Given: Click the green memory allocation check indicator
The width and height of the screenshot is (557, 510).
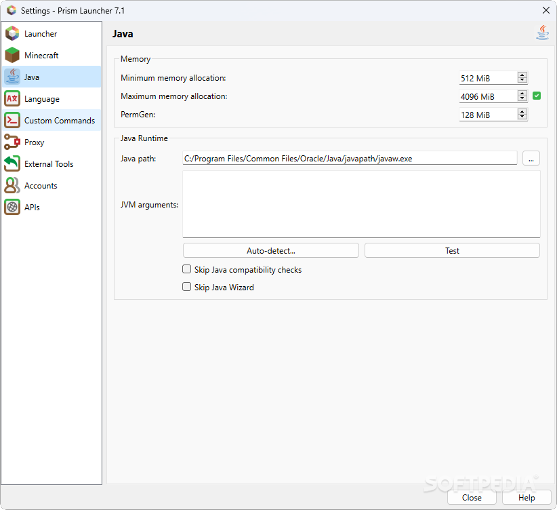Looking at the screenshot, I should [537, 96].
